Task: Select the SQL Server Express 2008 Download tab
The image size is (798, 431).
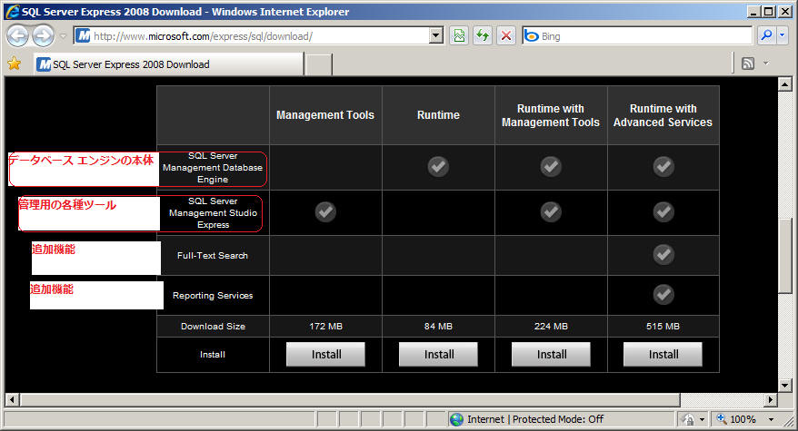Action: pyautogui.click(x=169, y=64)
